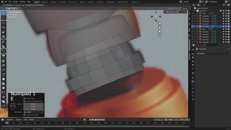
Task: Toggle selectability arrow for Circle.003
Action: (223, 21)
